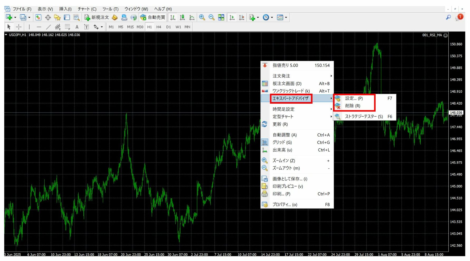Image resolution: width=470 pixels, height=261 pixels.
Task: Select the Crosshair tool
Action: tap(18, 27)
